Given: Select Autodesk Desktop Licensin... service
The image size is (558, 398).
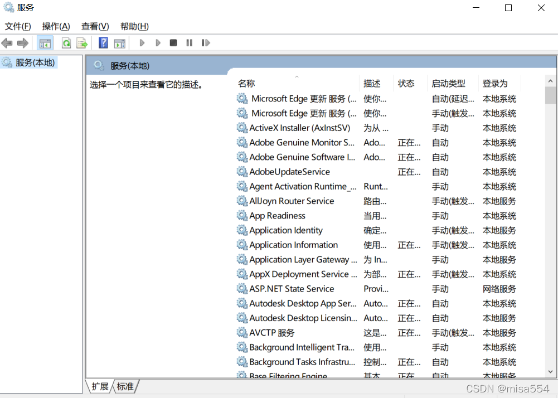Looking at the screenshot, I should (x=303, y=318).
